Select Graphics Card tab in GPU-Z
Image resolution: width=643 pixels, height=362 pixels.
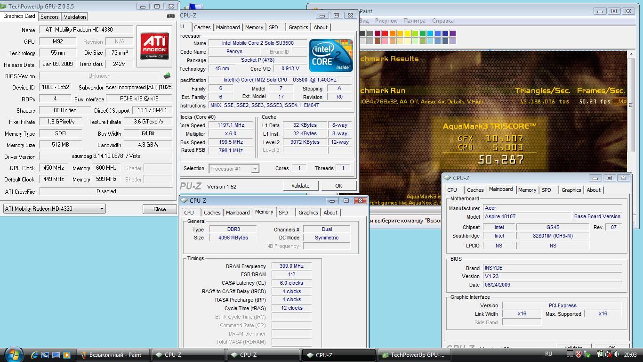(x=19, y=16)
